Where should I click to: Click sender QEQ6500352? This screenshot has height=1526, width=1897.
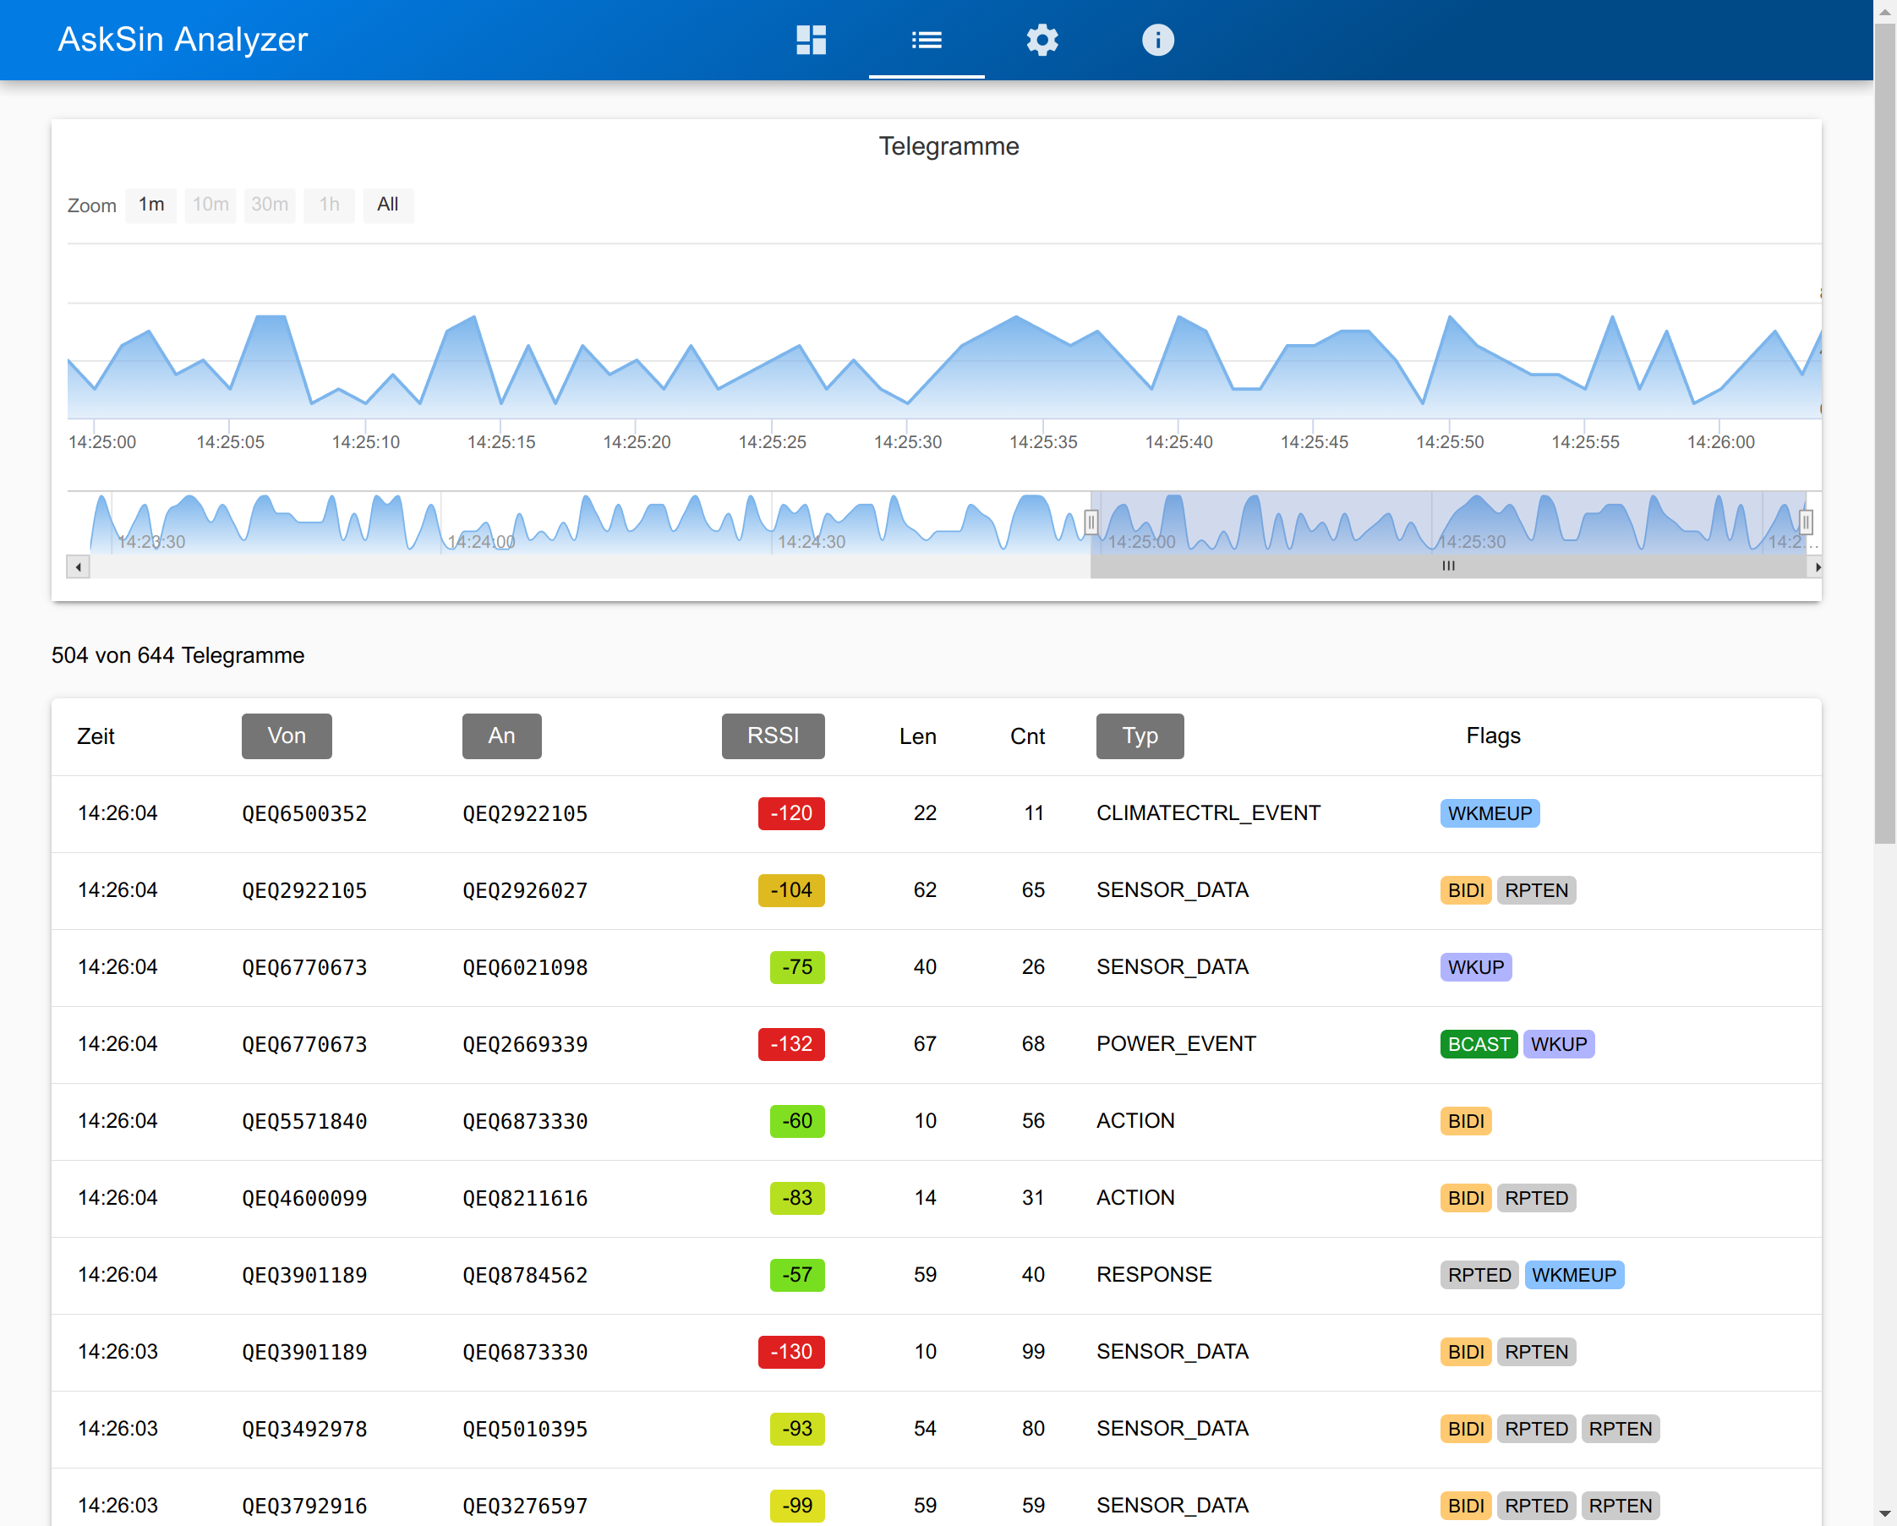304,813
